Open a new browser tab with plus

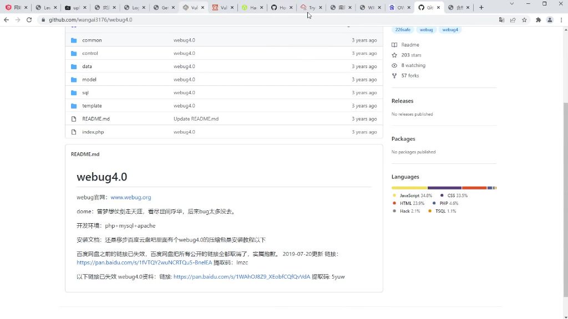coord(481,7)
